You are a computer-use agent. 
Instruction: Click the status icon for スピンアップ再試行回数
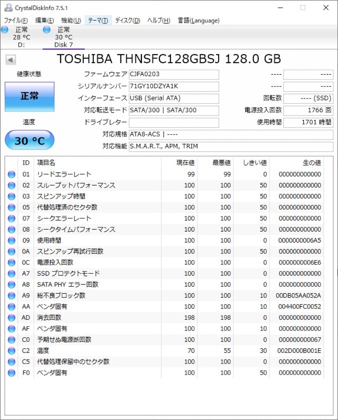[x=12, y=251]
